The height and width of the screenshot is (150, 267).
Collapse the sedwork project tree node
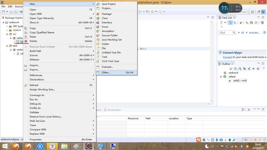click(3, 22)
